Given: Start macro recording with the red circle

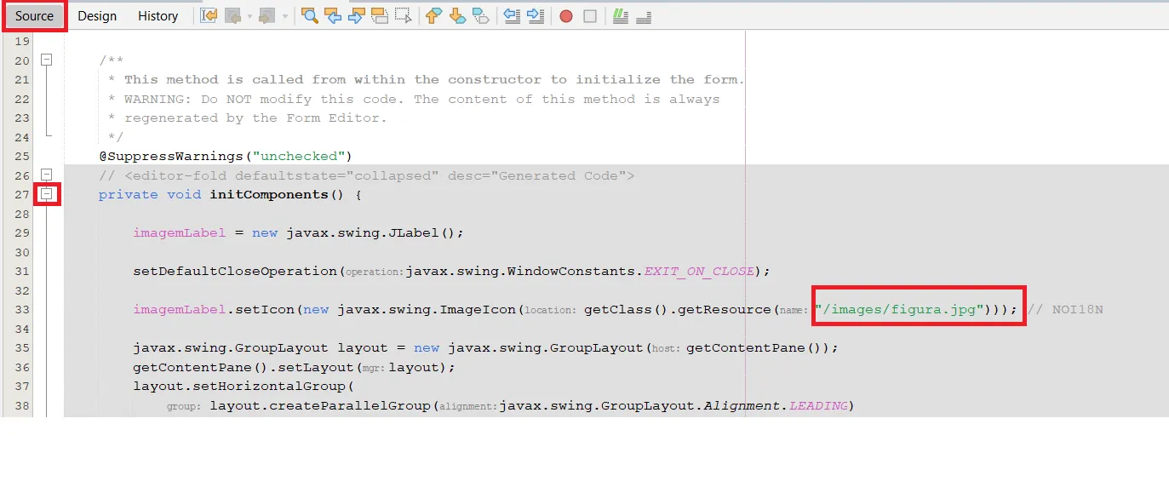Looking at the screenshot, I should click(x=566, y=15).
